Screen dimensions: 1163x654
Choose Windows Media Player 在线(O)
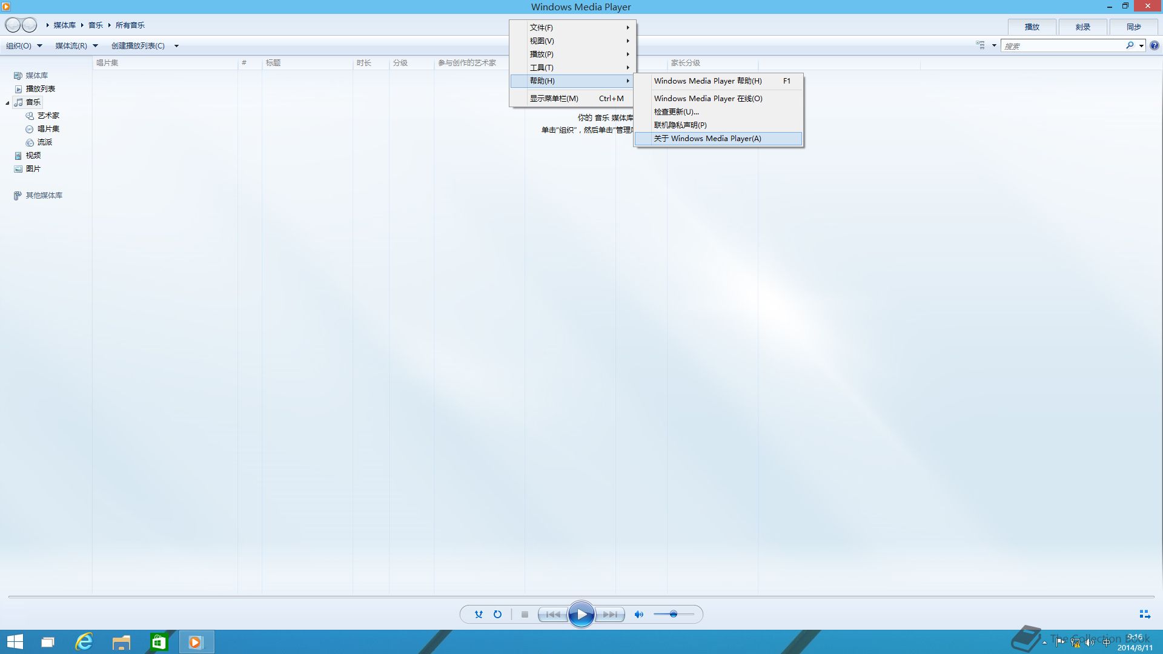coord(718,98)
